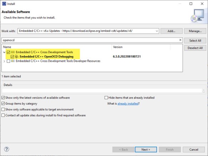The image size is (208, 156).
Task: Enable Hide items that are already installed
Action: point(106,97)
